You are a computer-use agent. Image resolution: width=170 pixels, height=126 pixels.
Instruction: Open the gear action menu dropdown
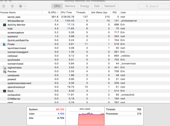click(x=22, y=6)
